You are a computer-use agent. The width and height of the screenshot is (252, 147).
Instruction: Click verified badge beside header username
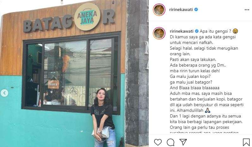(x=196, y=9)
